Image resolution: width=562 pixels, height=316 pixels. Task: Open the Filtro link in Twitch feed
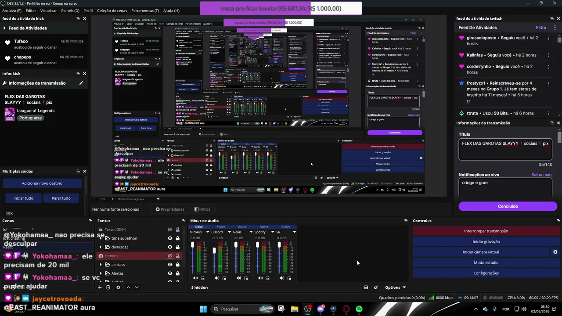(x=541, y=28)
